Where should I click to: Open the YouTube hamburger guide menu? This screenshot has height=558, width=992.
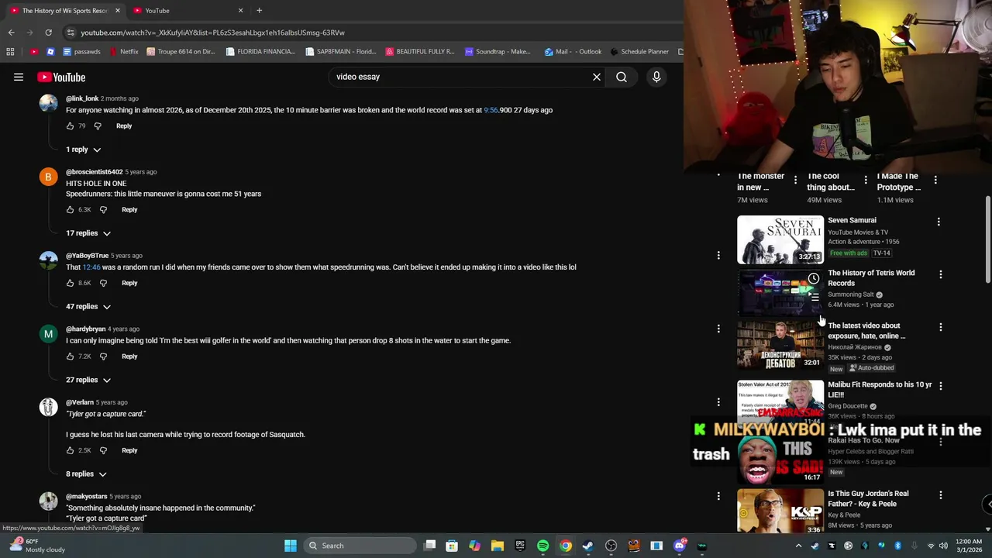tap(19, 77)
